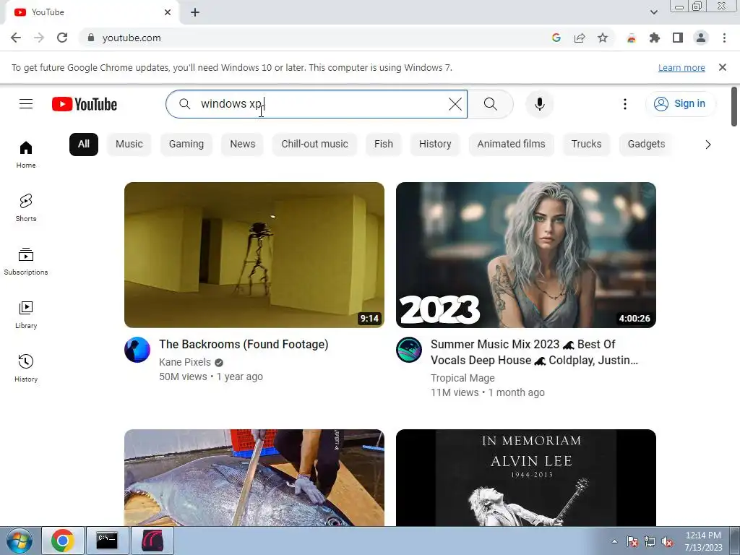Toggle the browser side panel
Image resolution: width=740 pixels, height=555 pixels.
point(678,38)
